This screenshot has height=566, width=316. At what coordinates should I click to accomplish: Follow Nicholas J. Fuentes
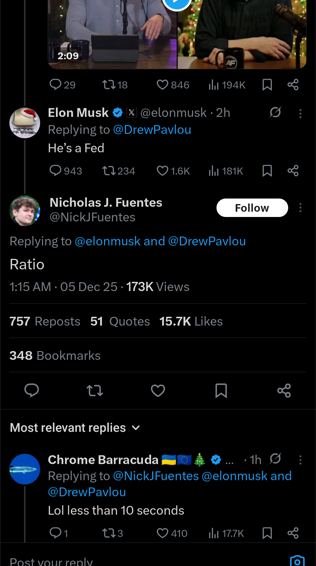point(252,208)
